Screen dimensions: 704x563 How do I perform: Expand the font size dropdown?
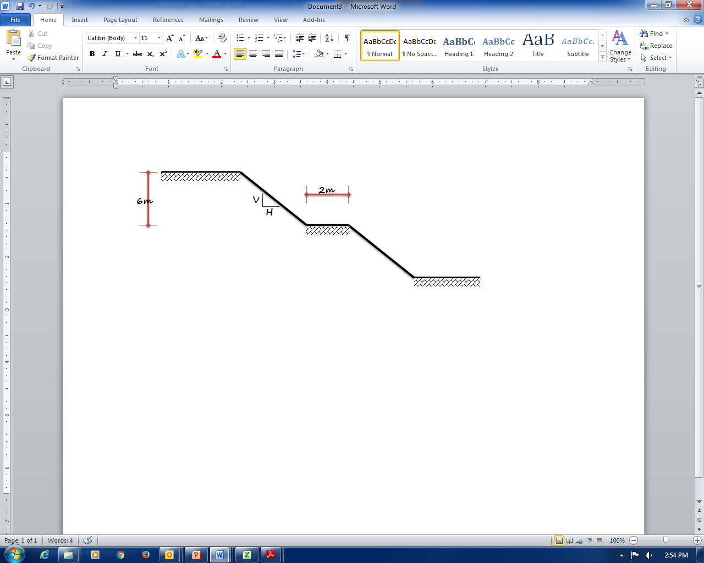159,38
